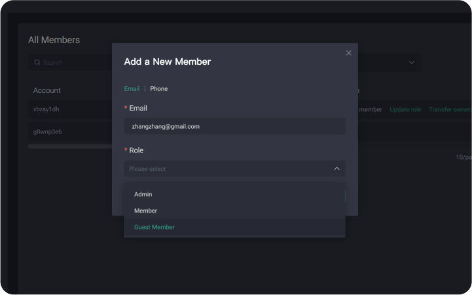The image size is (472, 295).
Task: Click the role list vertical scrollbar
Action: [344, 196]
